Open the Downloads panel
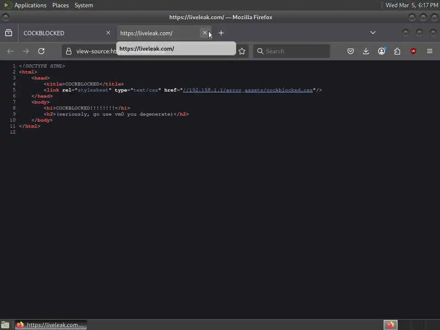This screenshot has height=330, width=440. (x=366, y=52)
